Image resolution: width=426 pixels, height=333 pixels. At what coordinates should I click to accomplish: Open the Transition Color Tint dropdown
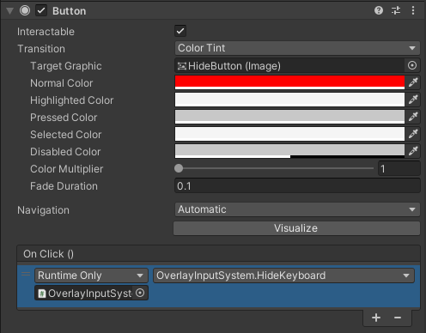click(297, 48)
